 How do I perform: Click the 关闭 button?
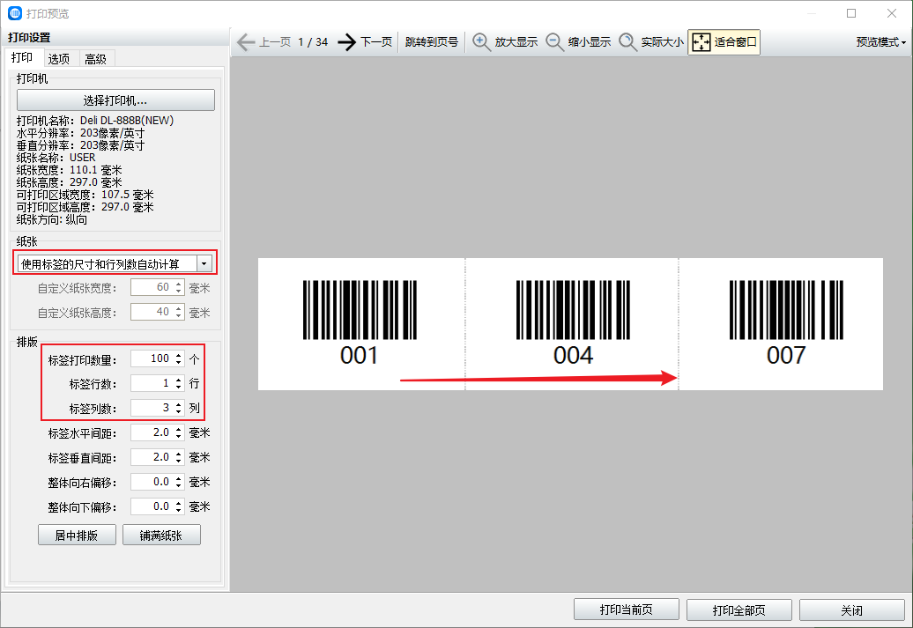coord(852,610)
